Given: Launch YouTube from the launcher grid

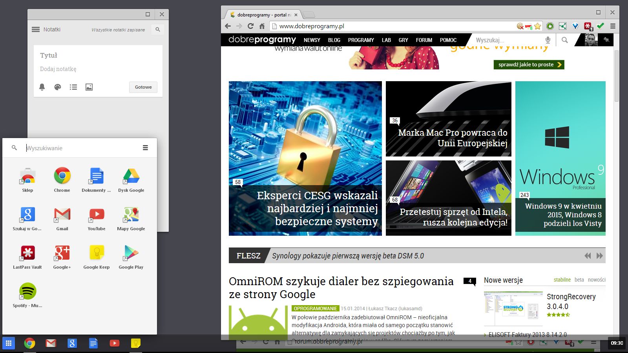Looking at the screenshot, I should point(97,218).
